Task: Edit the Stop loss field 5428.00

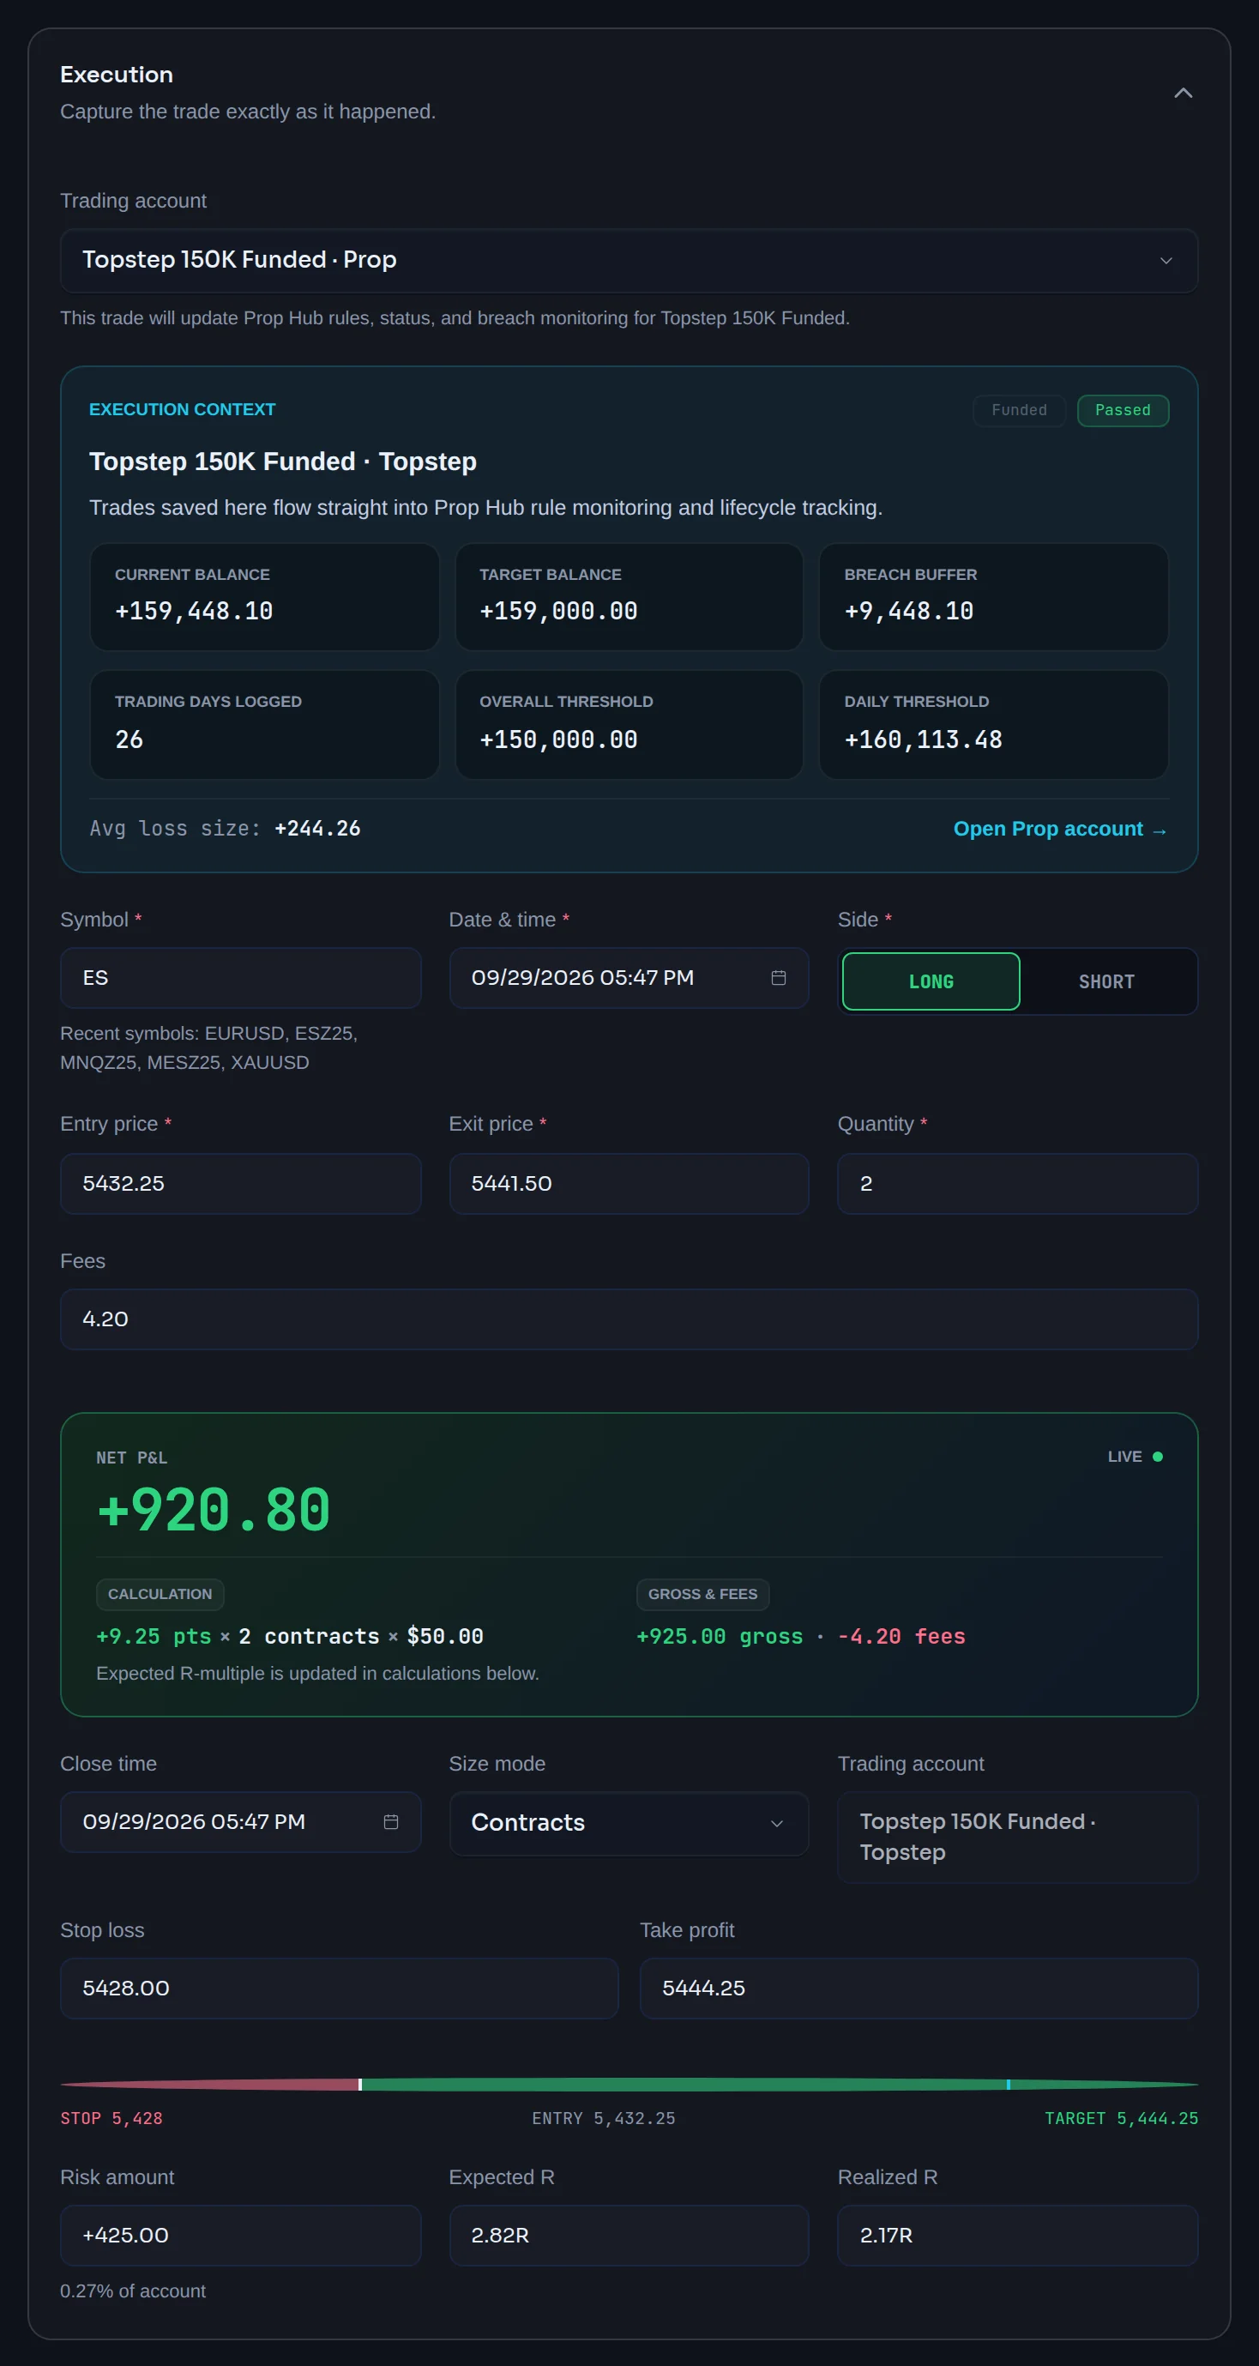Action: click(339, 1988)
